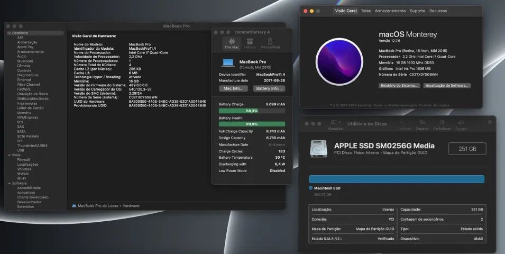Image resolution: width=505 pixels, height=254 pixels.
Task: Open the iPhone/iPad tab in coconutBattery
Action: 270,43
